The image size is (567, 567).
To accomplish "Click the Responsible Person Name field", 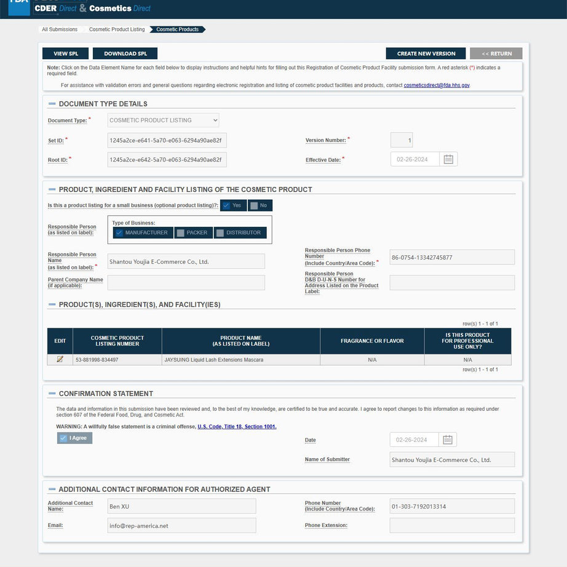I will 186,261.
